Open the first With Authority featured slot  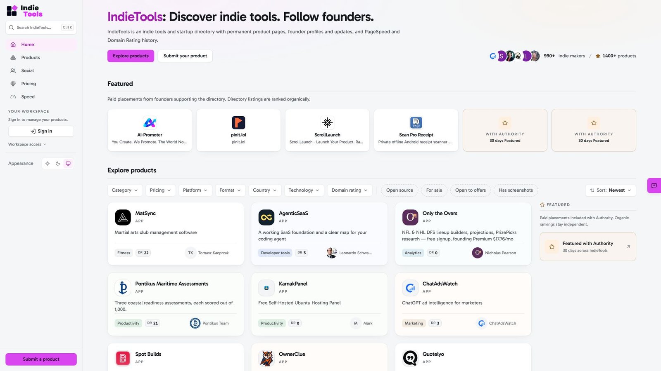point(505,130)
